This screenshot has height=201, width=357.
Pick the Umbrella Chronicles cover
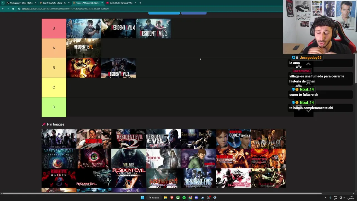[x=163, y=178]
